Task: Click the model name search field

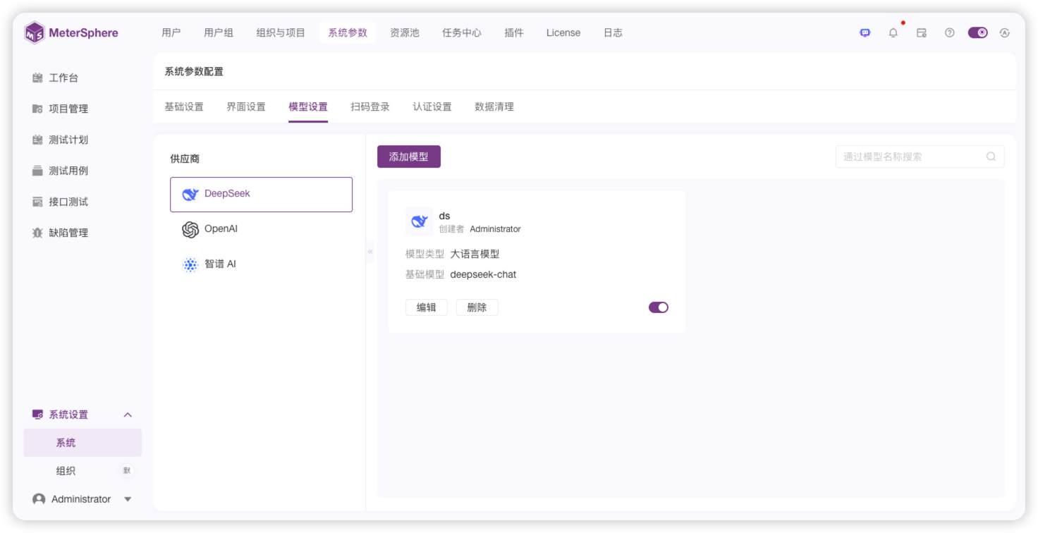Action: tap(920, 157)
